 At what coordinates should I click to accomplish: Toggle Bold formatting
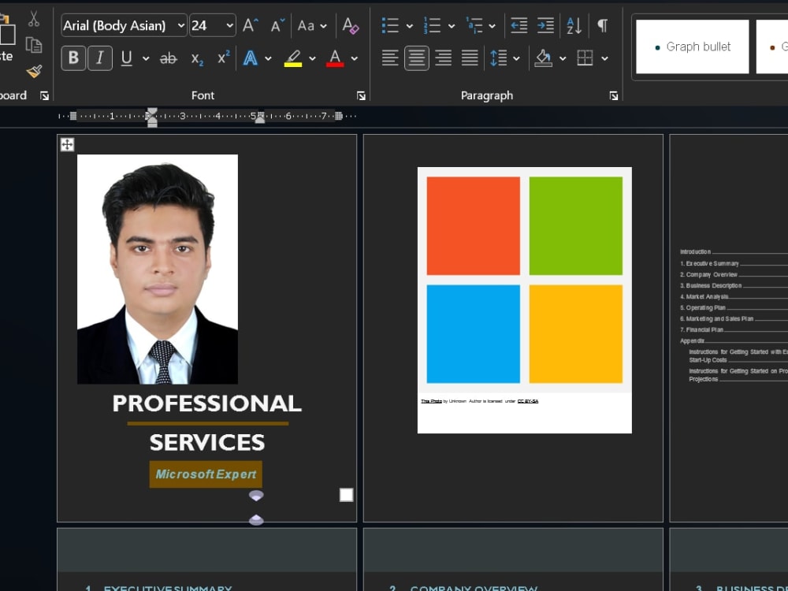point(73,58)
